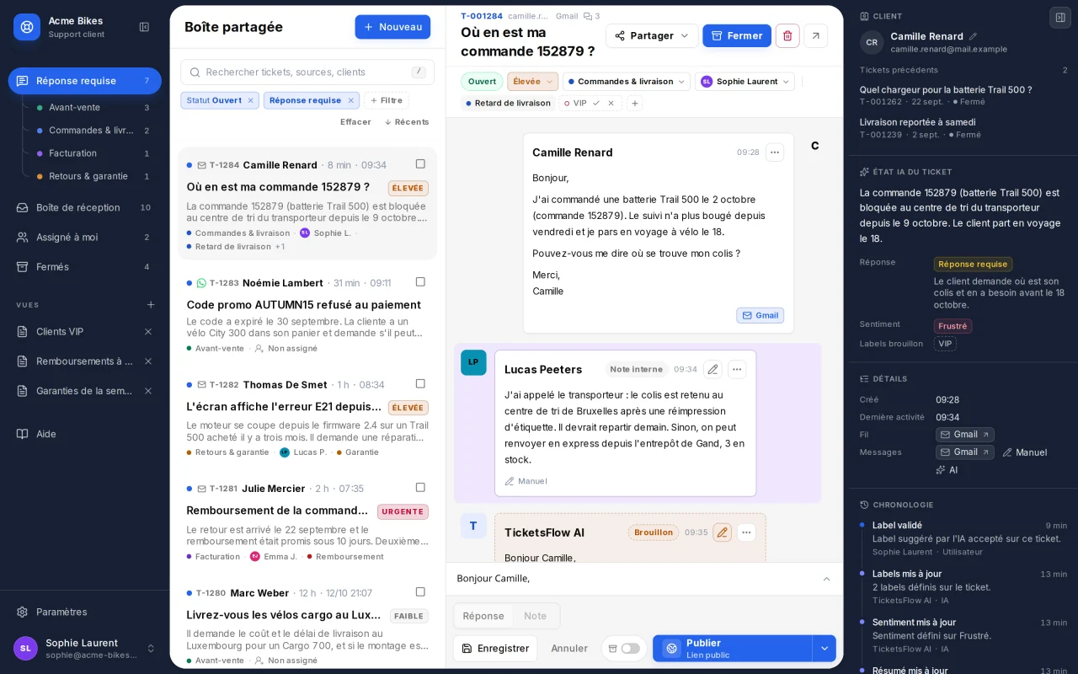1078x674 pixels.
Task: Click the Gmail source badge in Camille's message
Action: point(760,315)
